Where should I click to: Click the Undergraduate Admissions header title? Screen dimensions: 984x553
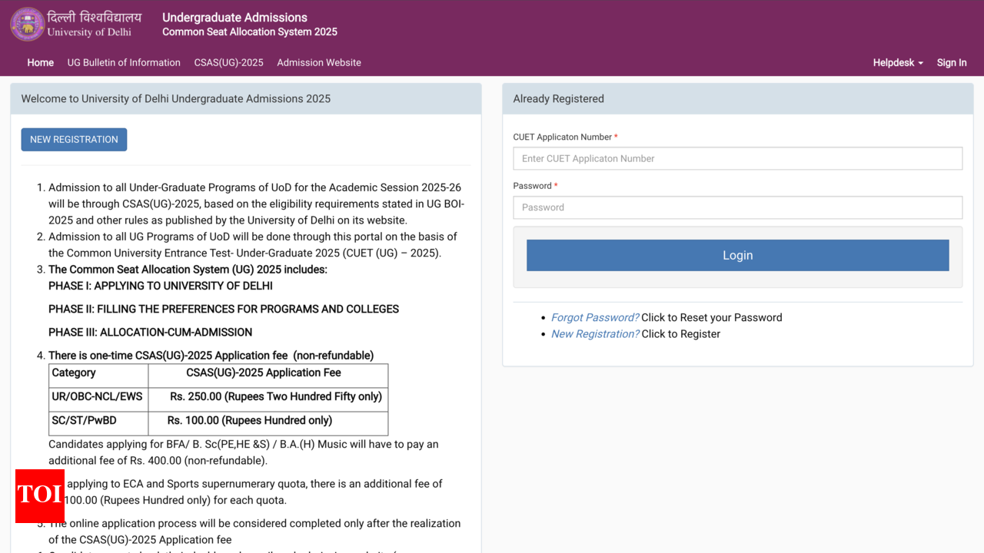coord(234,18)
